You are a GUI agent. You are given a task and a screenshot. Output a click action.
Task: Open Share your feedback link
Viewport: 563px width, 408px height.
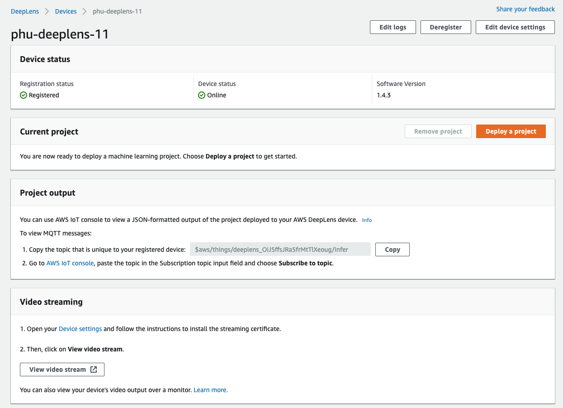click(x=525, y=9)
